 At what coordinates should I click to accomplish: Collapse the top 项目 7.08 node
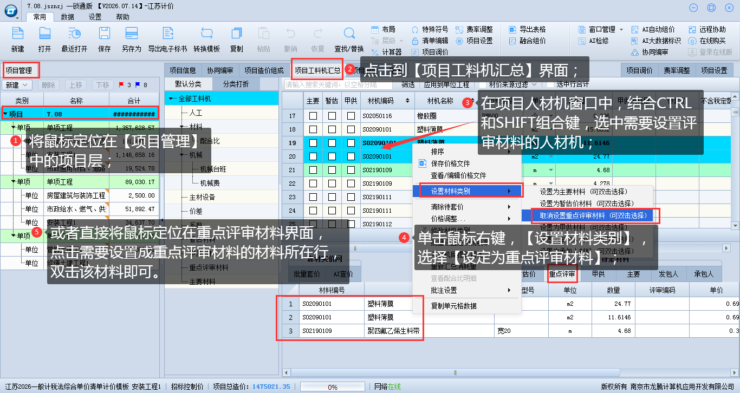click(x=5, y=114)
